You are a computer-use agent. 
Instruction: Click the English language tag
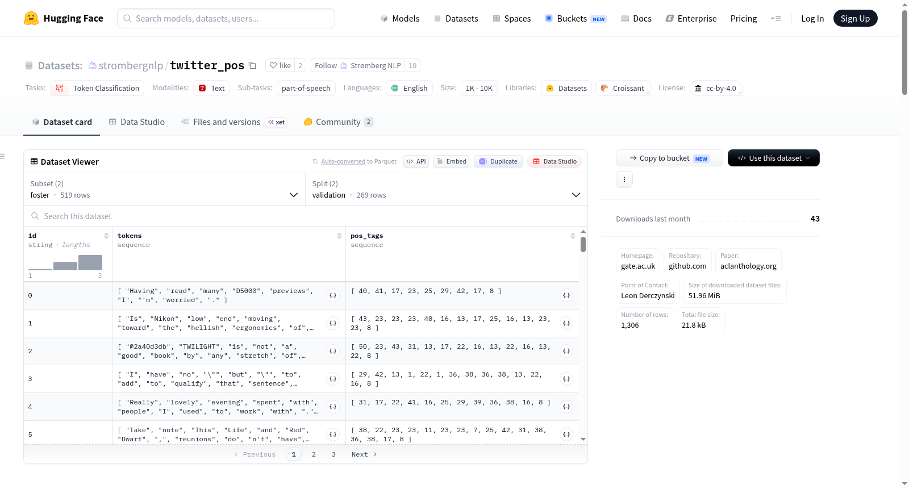(409, 88)
